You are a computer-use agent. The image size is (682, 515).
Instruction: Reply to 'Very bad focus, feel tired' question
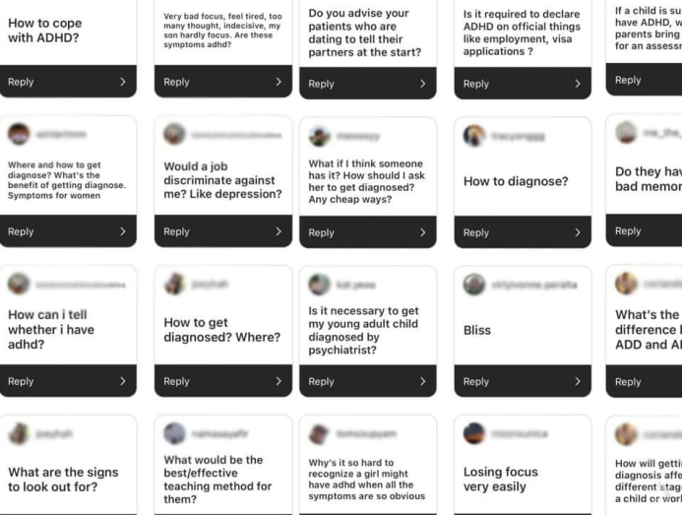pos(177,82)
